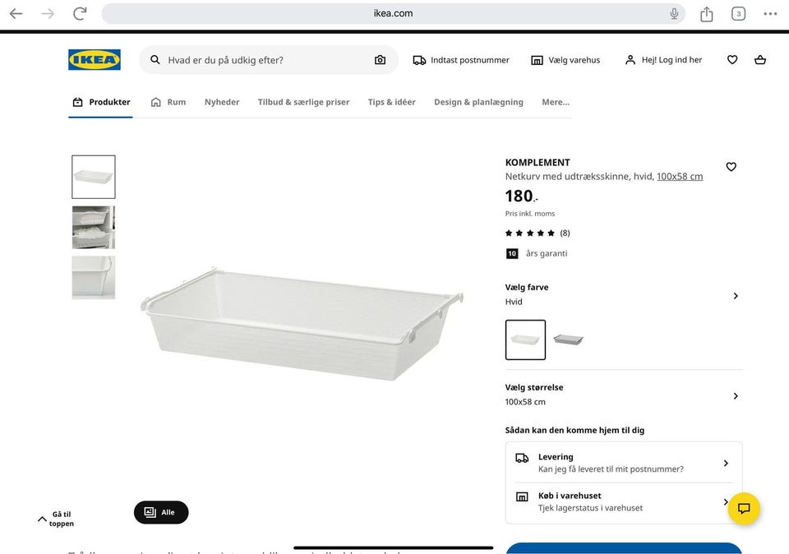Screen dimensions: 789x554
Task: Reload the page in browser
Action: [80, 13]
